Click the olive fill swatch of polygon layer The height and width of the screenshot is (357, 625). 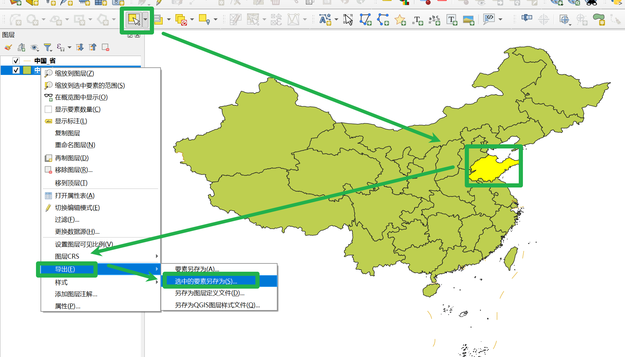27,70
